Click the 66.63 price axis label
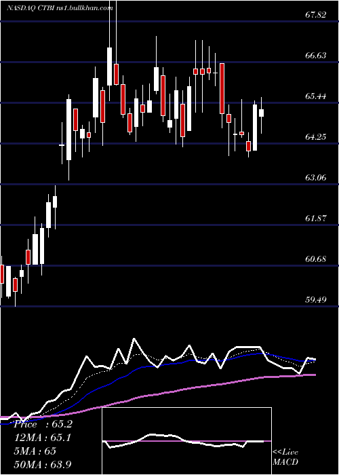The width and height of the screenshot is (339, 475). click(316, 56)
